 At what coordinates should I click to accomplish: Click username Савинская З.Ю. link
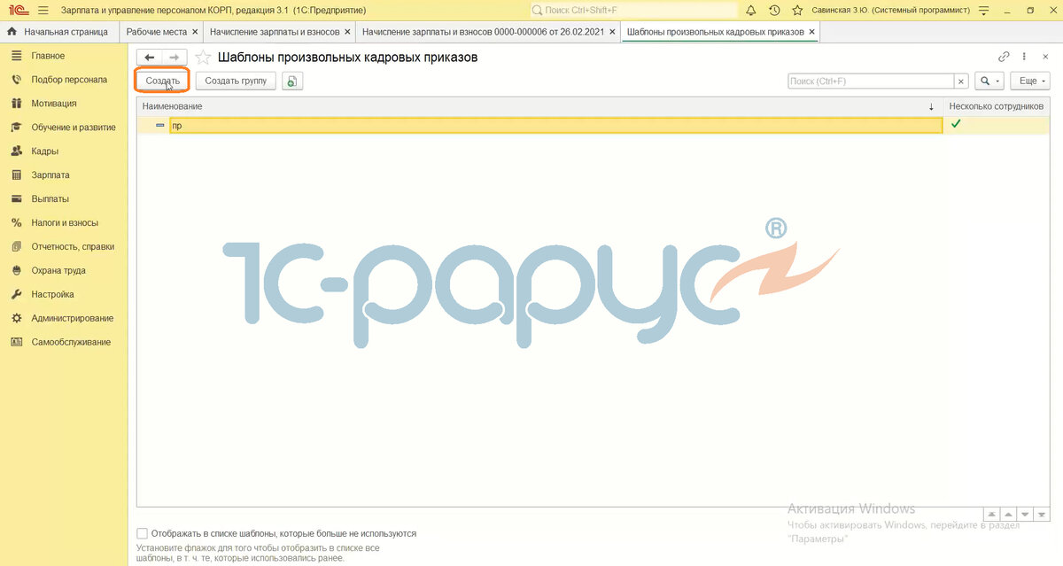(x=892, y=10)
